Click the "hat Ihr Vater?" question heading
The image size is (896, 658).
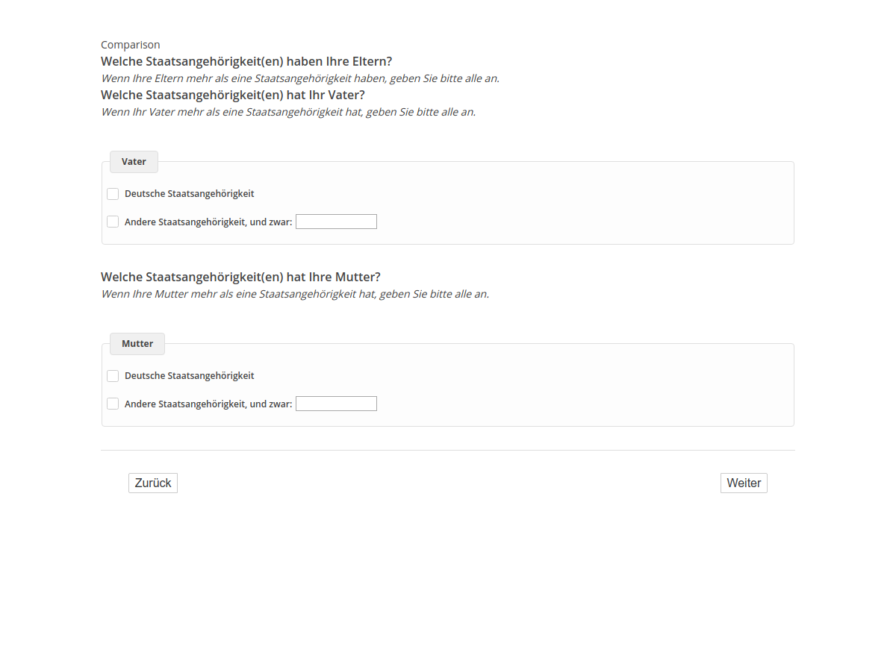233,95
